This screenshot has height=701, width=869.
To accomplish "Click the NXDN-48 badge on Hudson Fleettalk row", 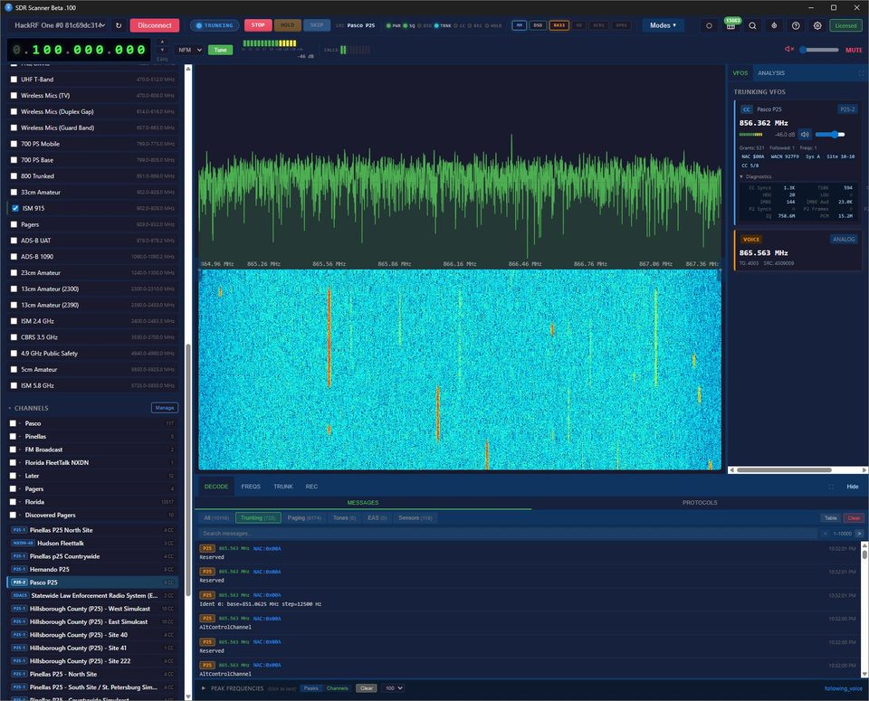I will 23,544.
